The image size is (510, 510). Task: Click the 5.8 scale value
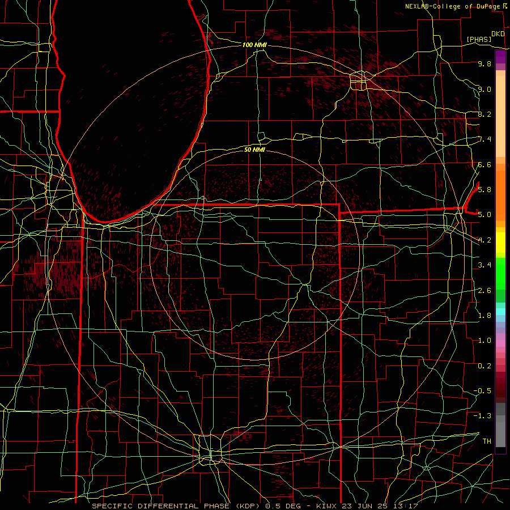pos(484,190)
